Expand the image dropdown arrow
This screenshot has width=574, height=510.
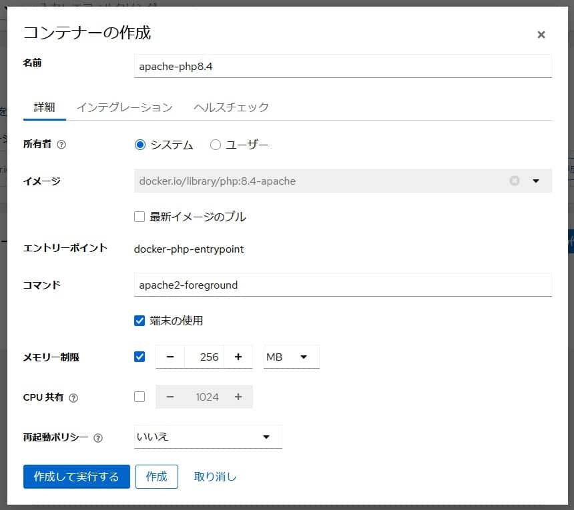536,181
